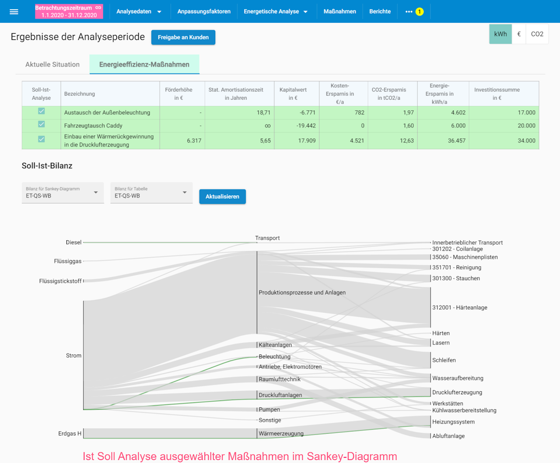Click the link icon beside Betrachtungszeitraum

[x=98, y=8]
